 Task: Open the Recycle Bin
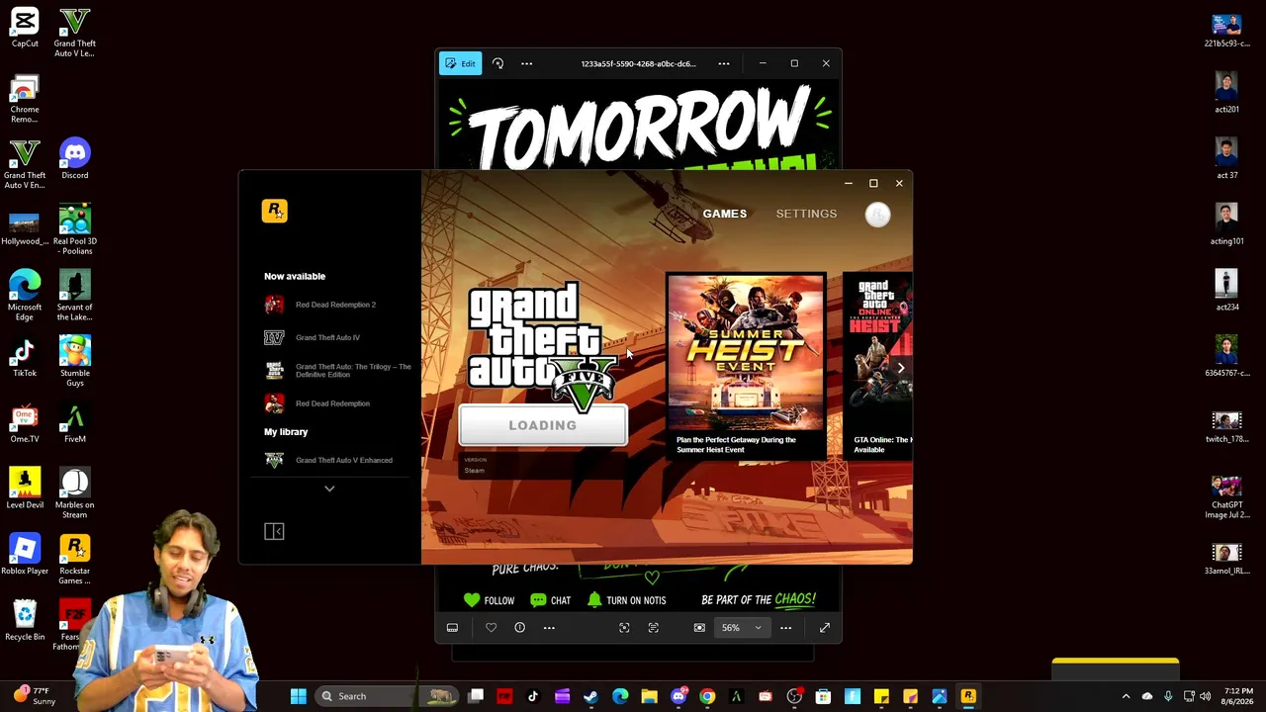point(25,621)
